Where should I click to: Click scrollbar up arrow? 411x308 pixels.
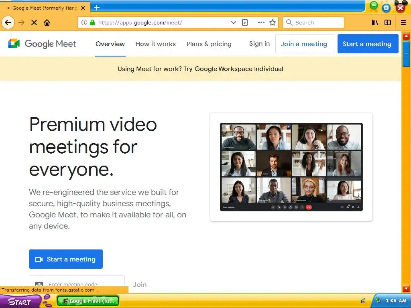406,36
